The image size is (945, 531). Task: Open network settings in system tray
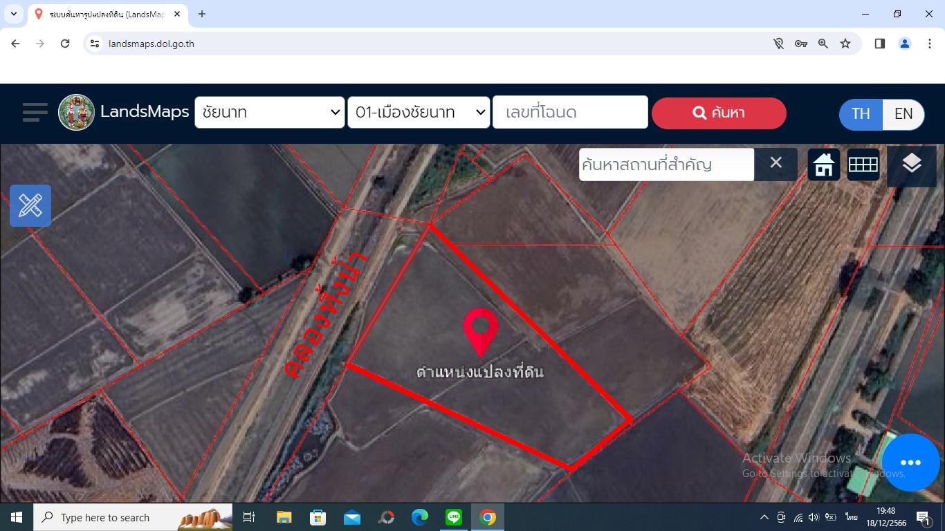point(798,517)
